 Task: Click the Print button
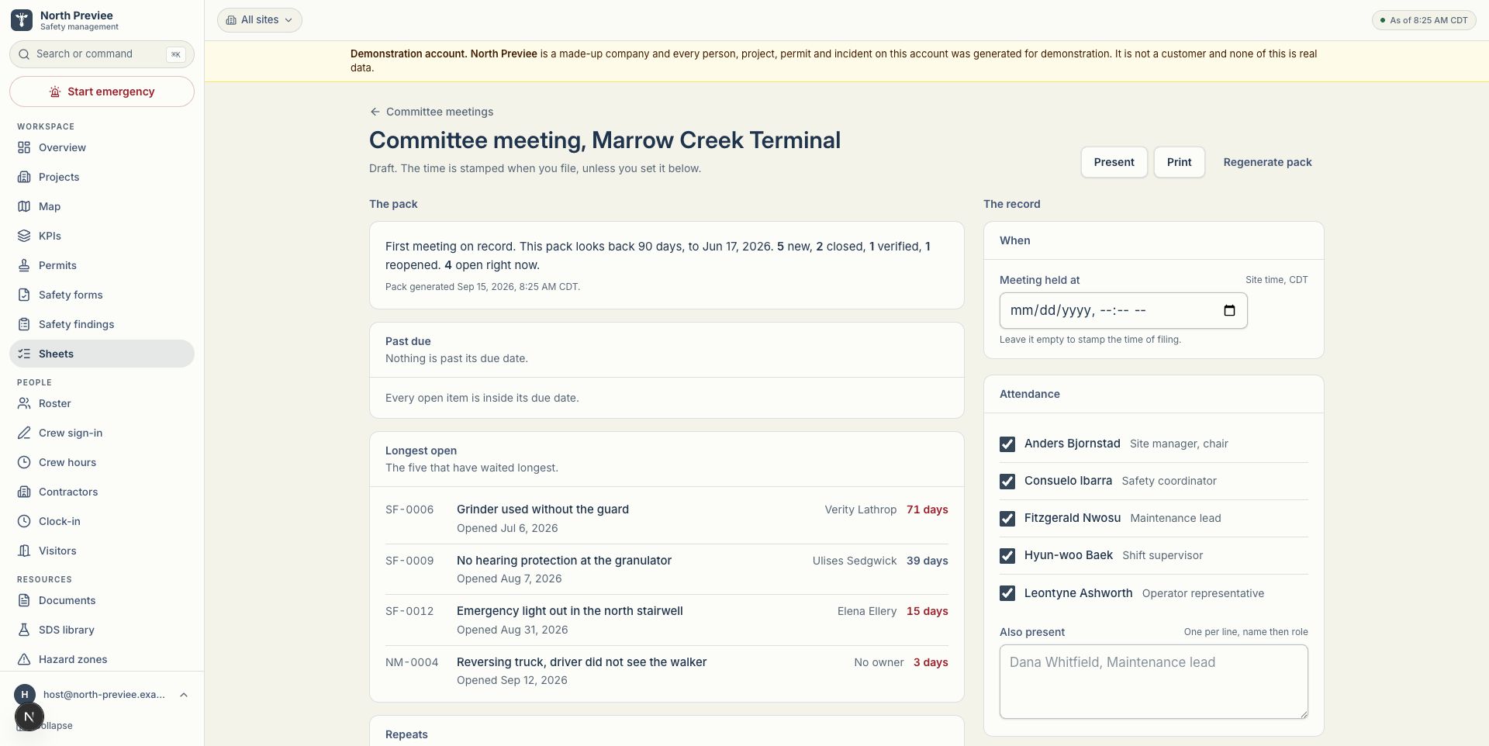[x=1179, y=162]
